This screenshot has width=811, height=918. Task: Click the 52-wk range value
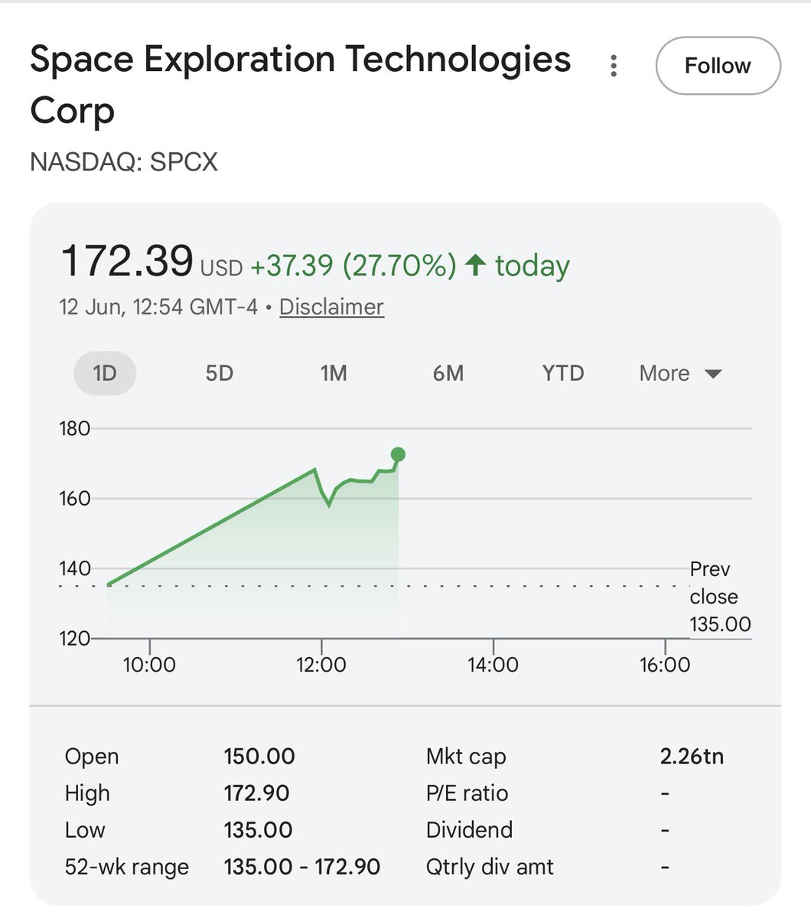pos(302,867)
